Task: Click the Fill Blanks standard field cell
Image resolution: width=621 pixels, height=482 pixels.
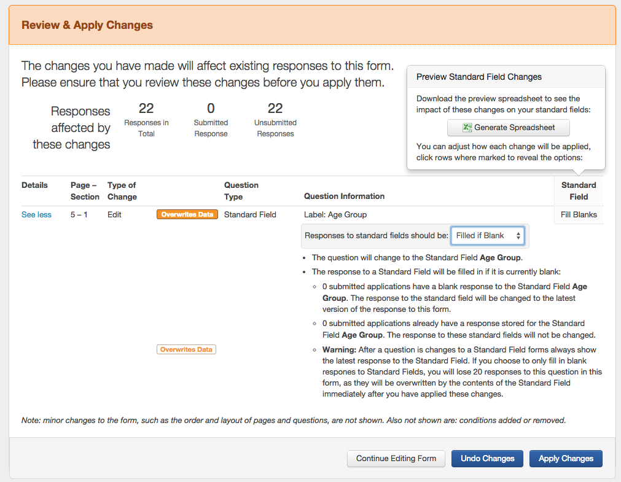Action: [x=579, y=215]
